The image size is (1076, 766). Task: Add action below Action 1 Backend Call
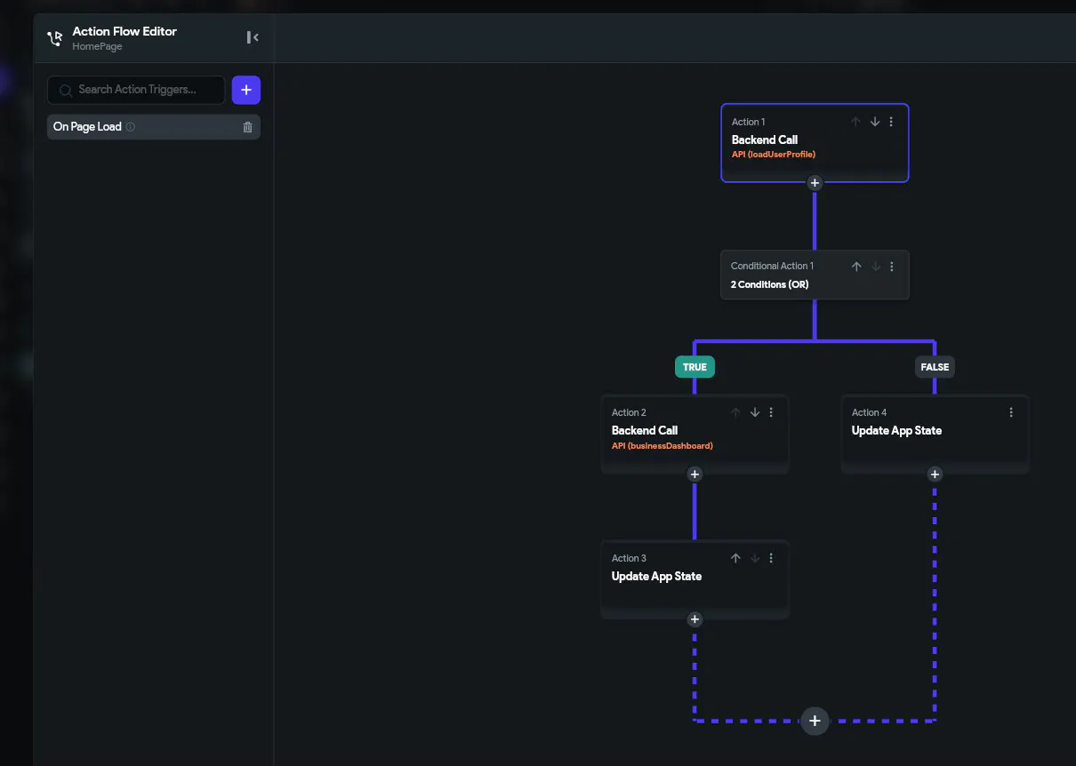click(815, 183)
